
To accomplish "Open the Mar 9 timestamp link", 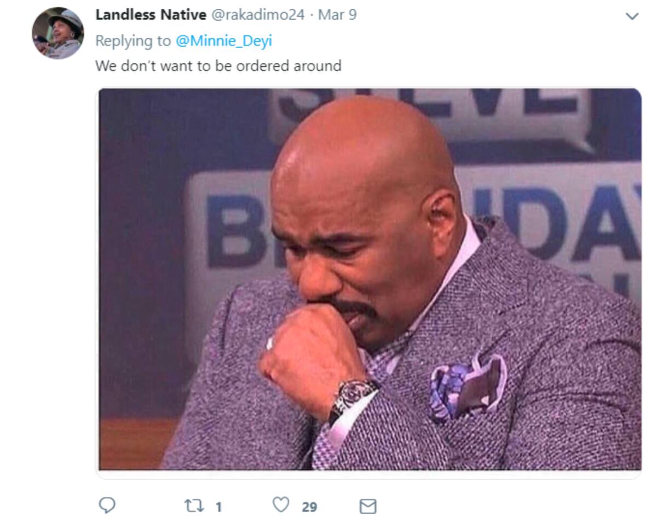I will [337, 15].
